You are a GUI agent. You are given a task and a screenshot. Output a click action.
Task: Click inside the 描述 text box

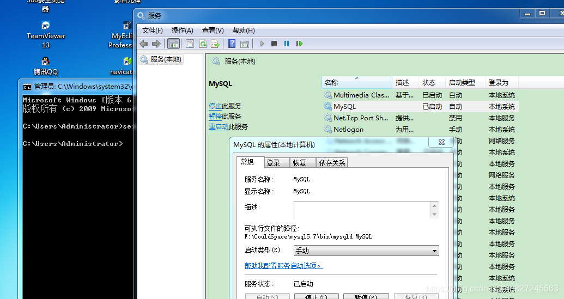(x=362, y=210)
